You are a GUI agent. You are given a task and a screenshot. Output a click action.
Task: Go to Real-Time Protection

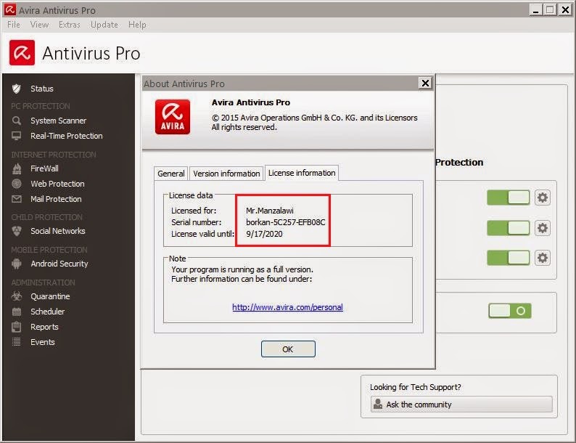67,136
